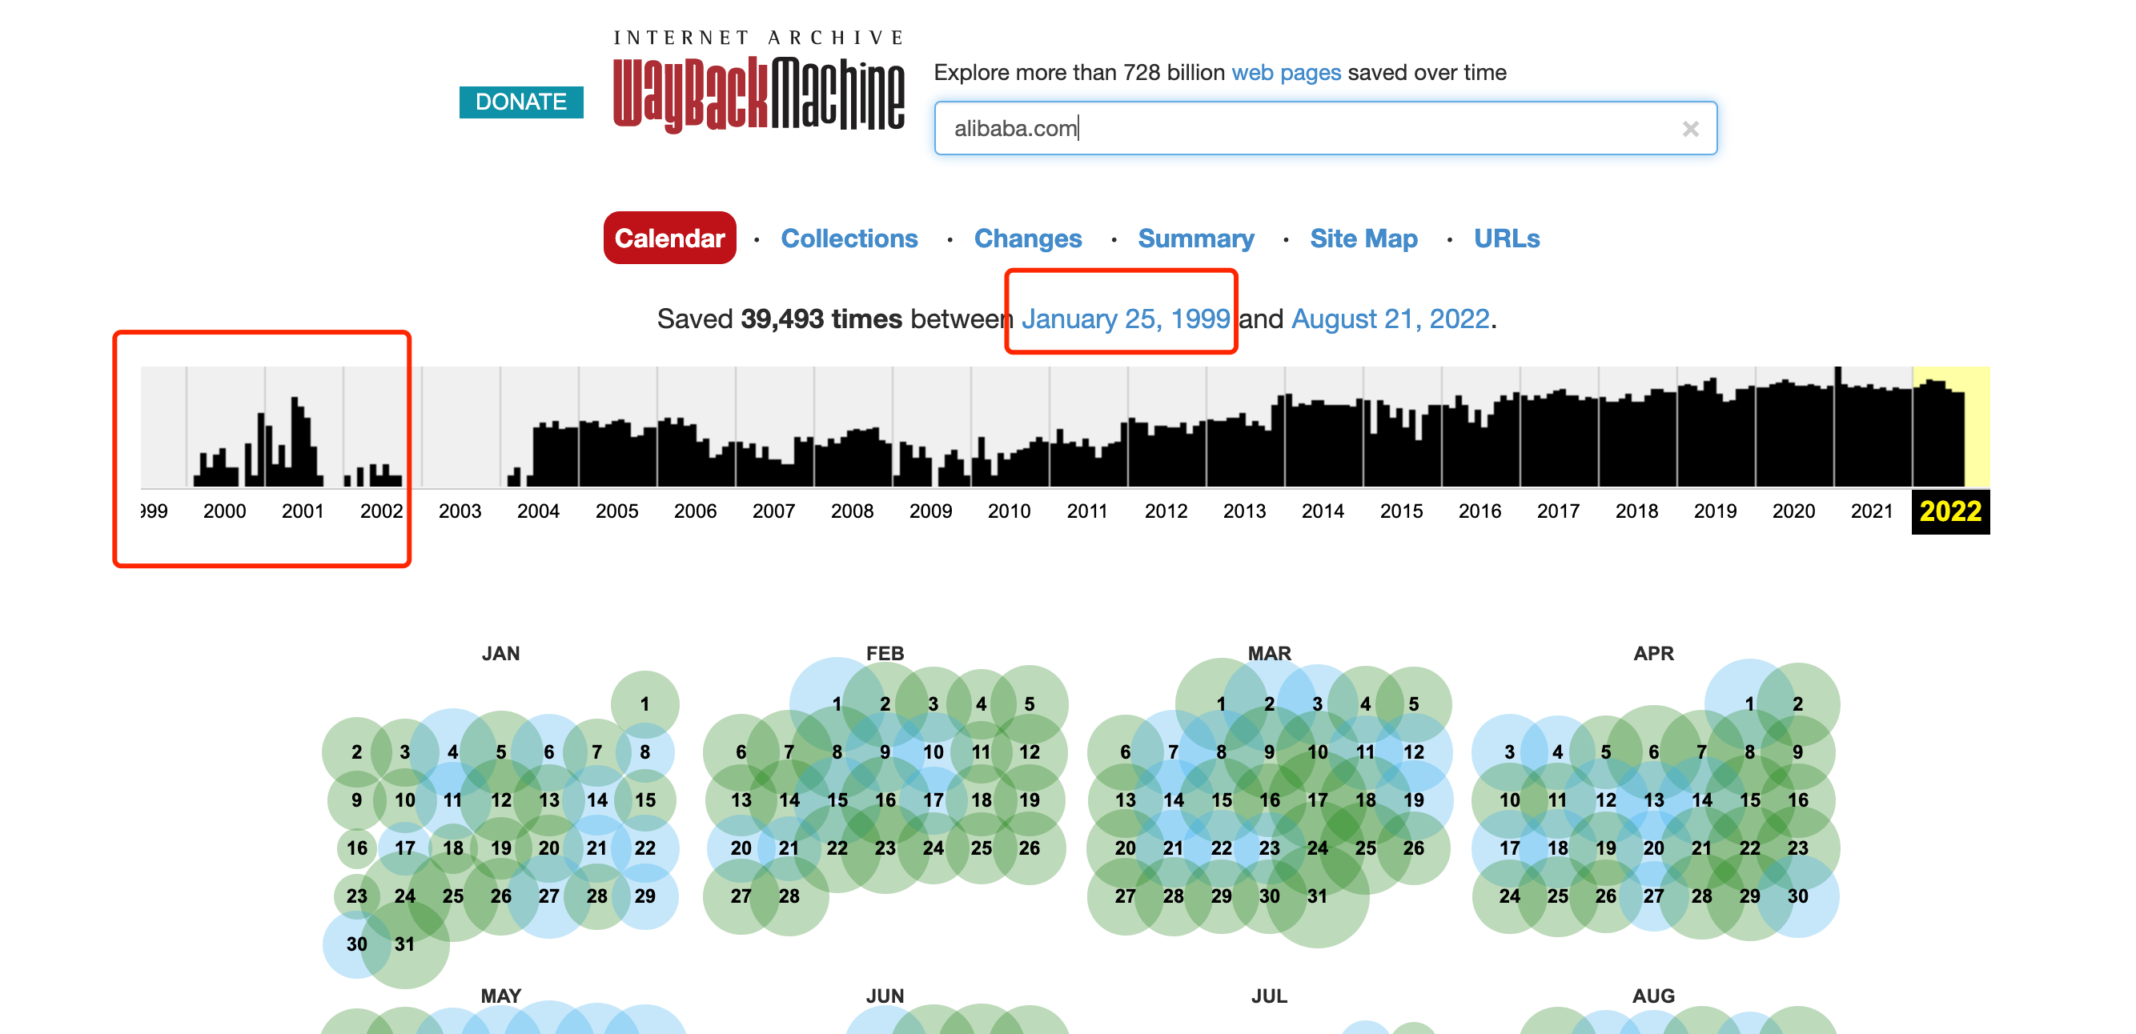This screenshot has width=2136, height=1034.
Task: Open April 30 snapshot bubble
Action: 1797,896
